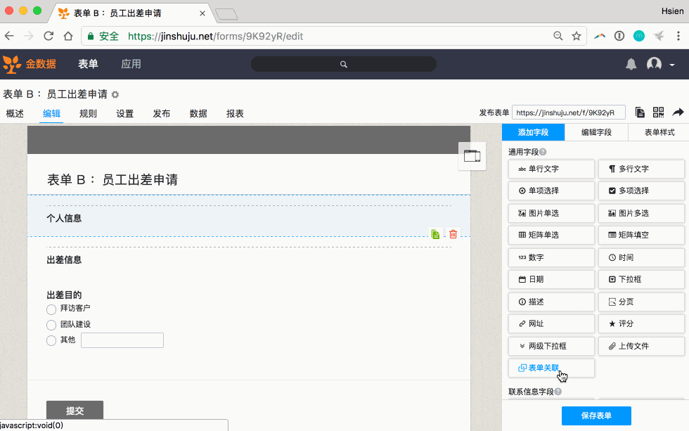Click the 保存表单 button
The width and height of the screenshot is (689, 431).
595,416
